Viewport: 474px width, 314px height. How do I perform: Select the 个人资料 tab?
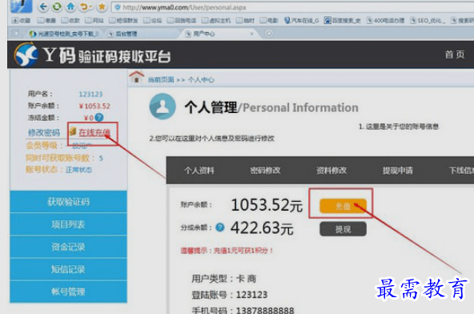[199, 171]
